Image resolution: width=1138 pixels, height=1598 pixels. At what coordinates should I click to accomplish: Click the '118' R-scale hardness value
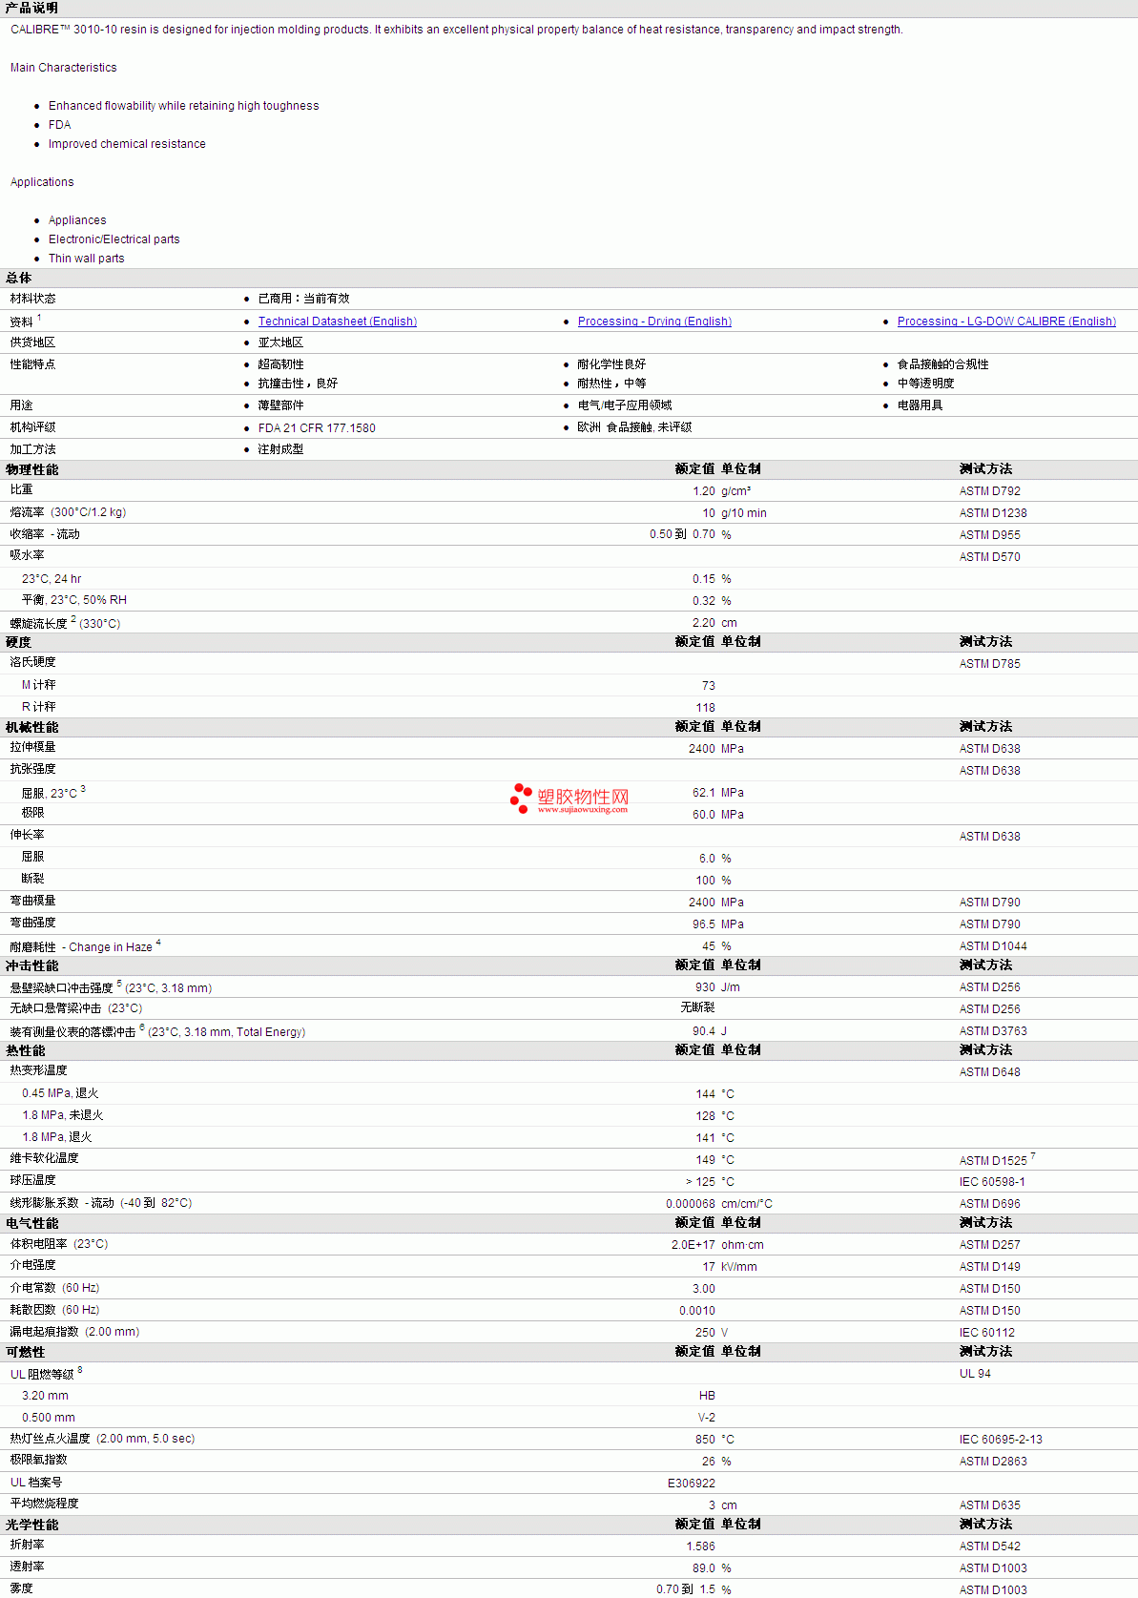(706, 708)
